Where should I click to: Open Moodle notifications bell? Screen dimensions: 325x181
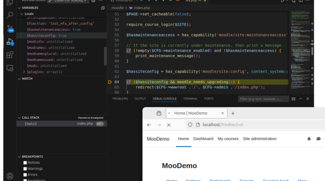pos(309,139)
